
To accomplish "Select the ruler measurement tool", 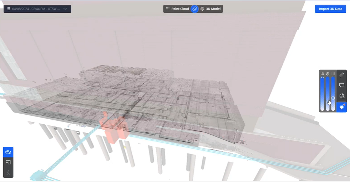I will pos(341,75).
